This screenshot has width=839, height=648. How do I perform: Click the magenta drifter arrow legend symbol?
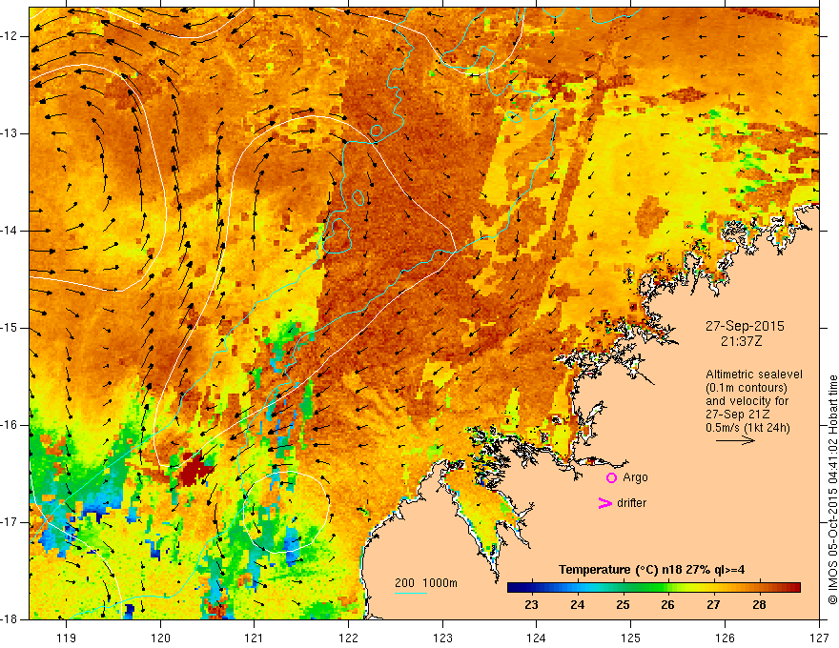(x=604, y=503)
